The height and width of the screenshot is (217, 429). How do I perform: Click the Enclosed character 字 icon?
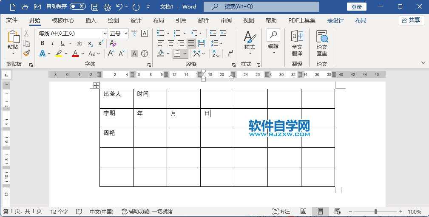pos(145,54)
